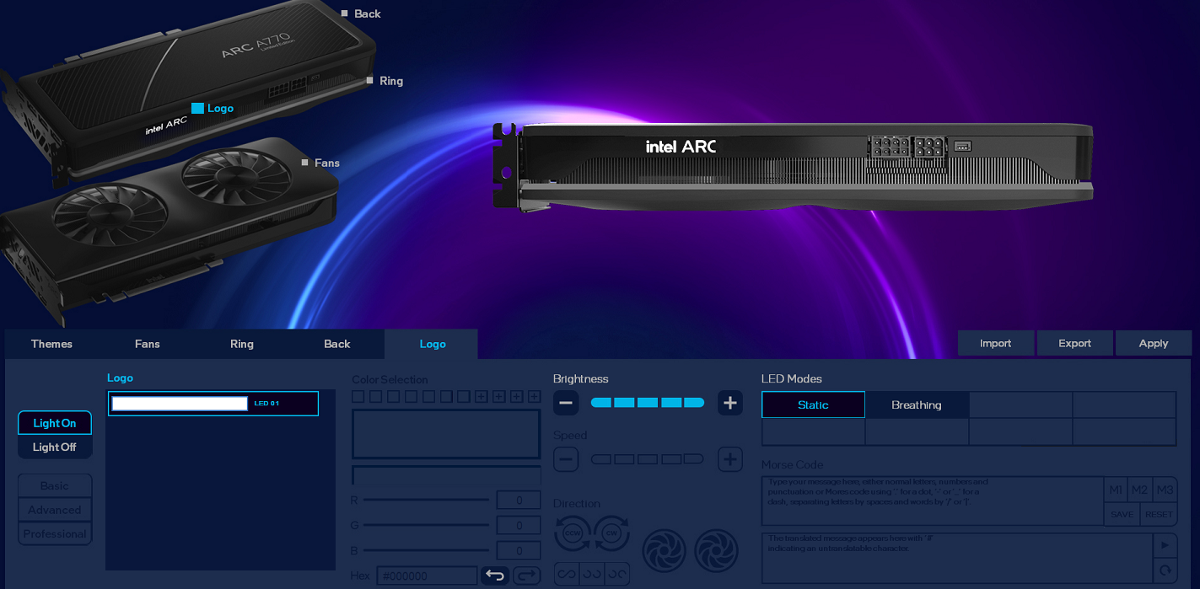Apply the lighting settings
1200x589 pixels.
tap(1154, 343)
